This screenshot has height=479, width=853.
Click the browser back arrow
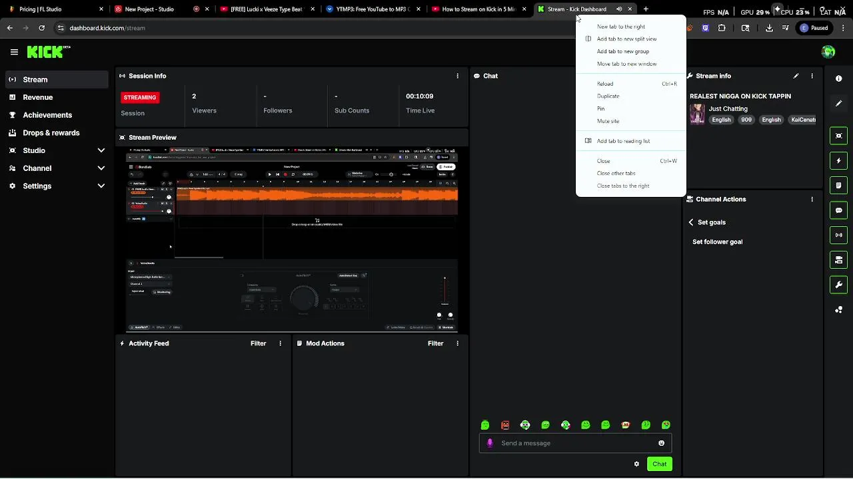(x=9, y=28)
